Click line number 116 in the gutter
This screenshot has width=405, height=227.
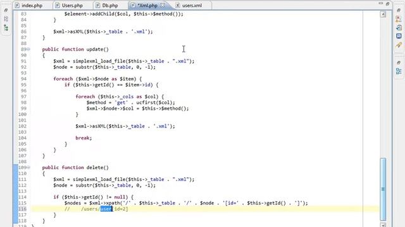click(22, 209)
